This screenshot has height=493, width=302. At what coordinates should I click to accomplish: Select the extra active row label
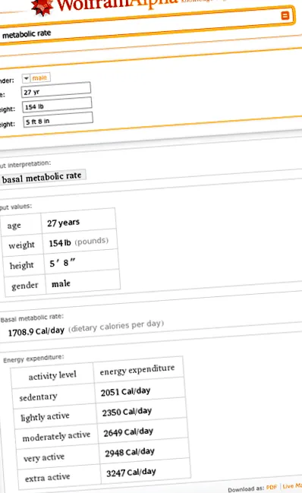click(47, 477)
